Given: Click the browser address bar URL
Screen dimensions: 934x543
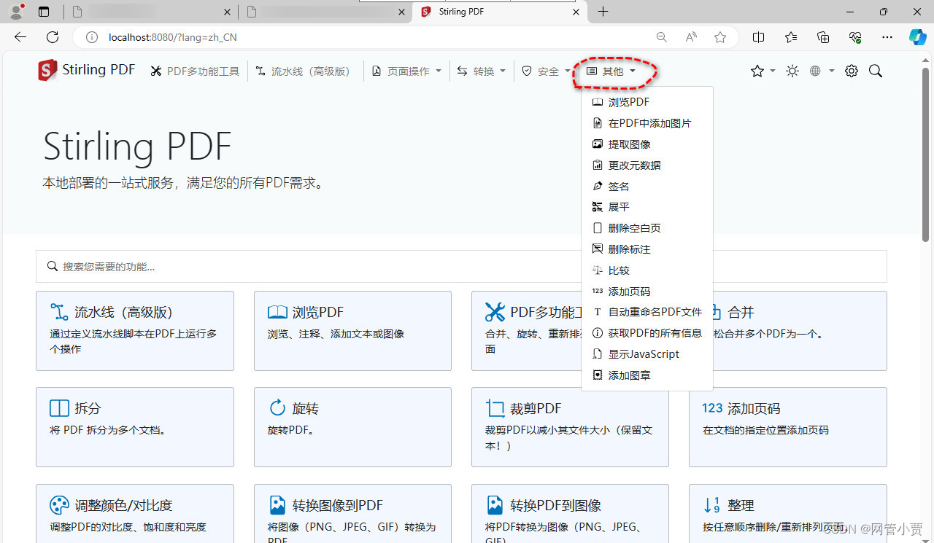Looking at the screenshot, I should pyautogui.click(x=172, y=37).
